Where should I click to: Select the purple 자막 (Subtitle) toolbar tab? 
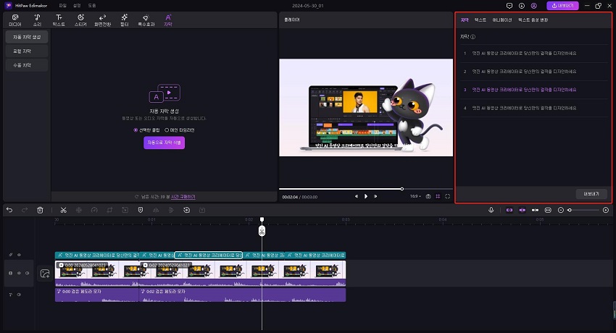point(168,20)
